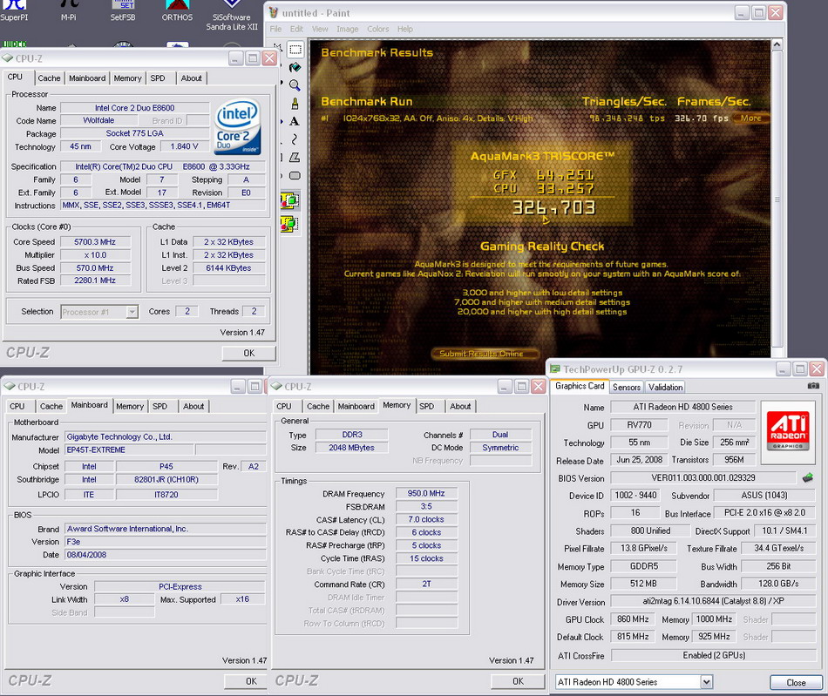The width and height of the screenshot is (828, 696).
Task: Pick the Fill With Color bucket tool
Action: tap(295, 68)
